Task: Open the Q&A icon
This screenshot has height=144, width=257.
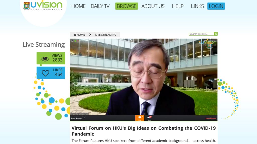Action: pyautogui.click(x=149, y=118)
